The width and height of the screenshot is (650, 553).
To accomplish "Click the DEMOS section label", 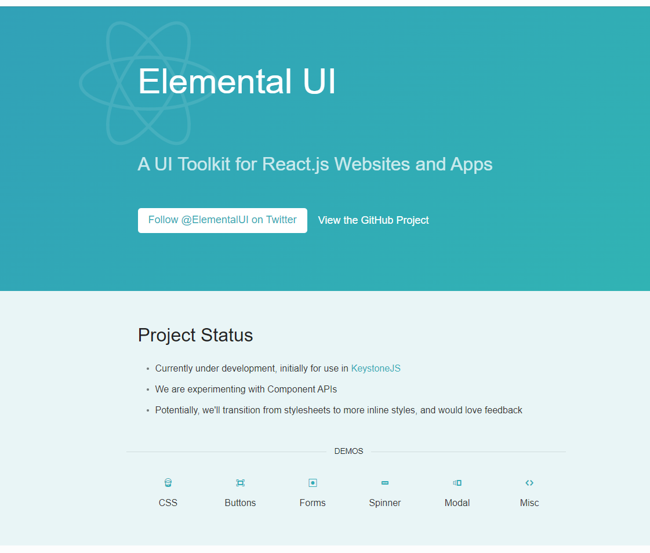I will pyautogui.click(x=348, y=451).
